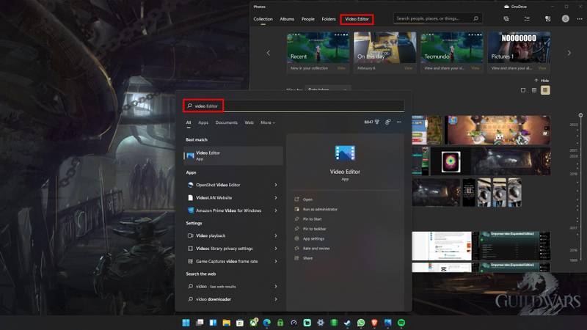Open the On this day highlight card
This screenshot has height=330, width=587.
point(384,52)
